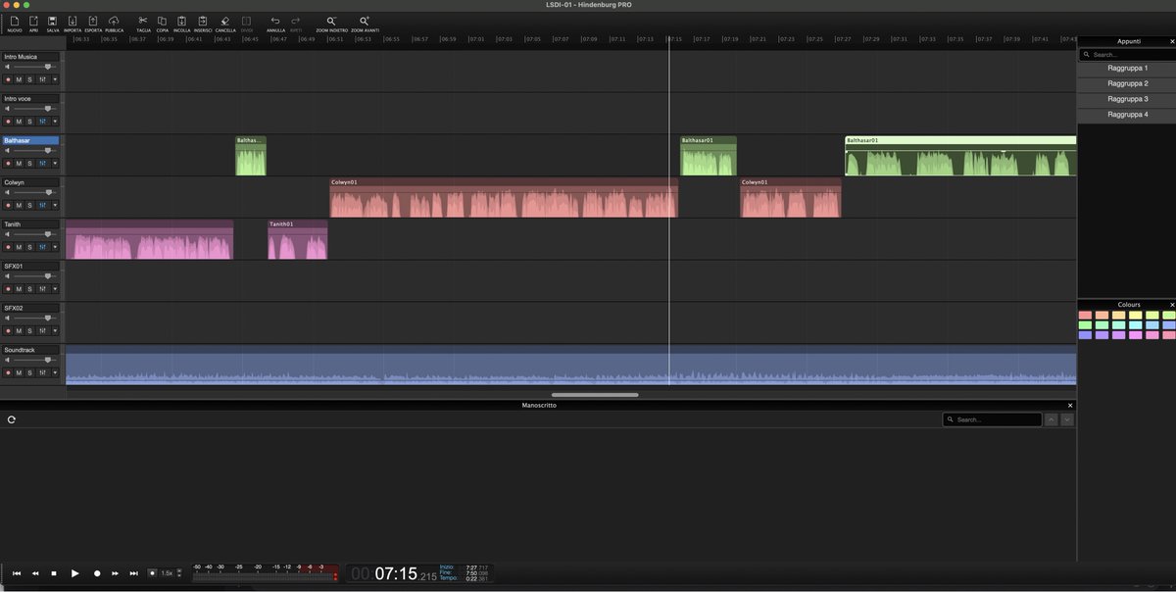The height and width of the screenshot is (592, 1176).
Task: Click in the Appunti search field
Action: [x=1125, y=55]
